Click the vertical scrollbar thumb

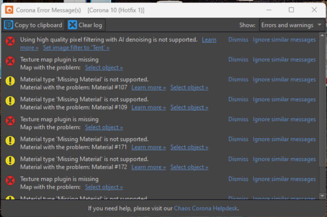[x=322, y=103]
